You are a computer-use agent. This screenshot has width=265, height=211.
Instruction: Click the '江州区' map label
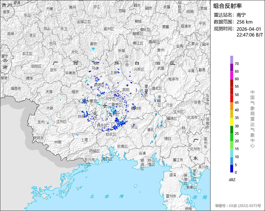61,122
